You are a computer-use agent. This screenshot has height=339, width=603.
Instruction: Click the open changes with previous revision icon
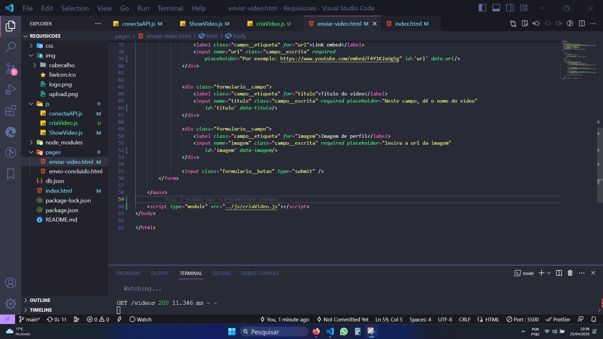point(536,24)
